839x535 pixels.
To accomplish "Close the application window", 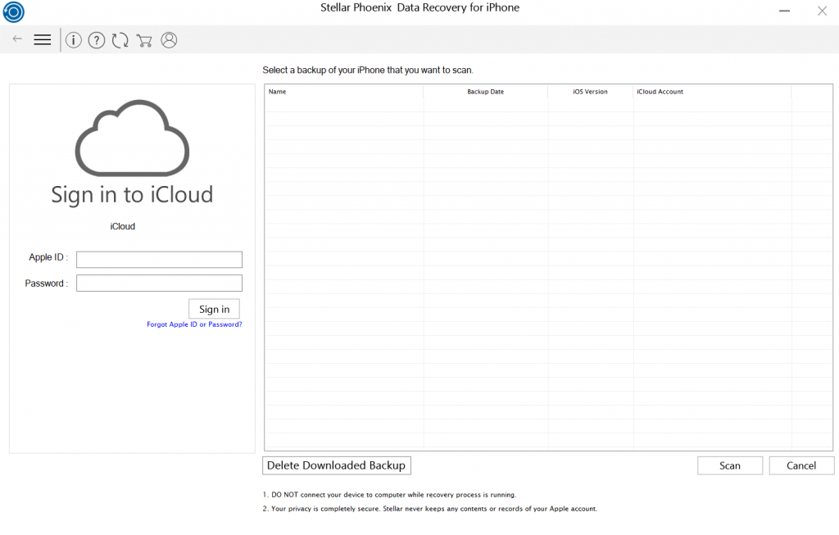I will coord(822,11).
